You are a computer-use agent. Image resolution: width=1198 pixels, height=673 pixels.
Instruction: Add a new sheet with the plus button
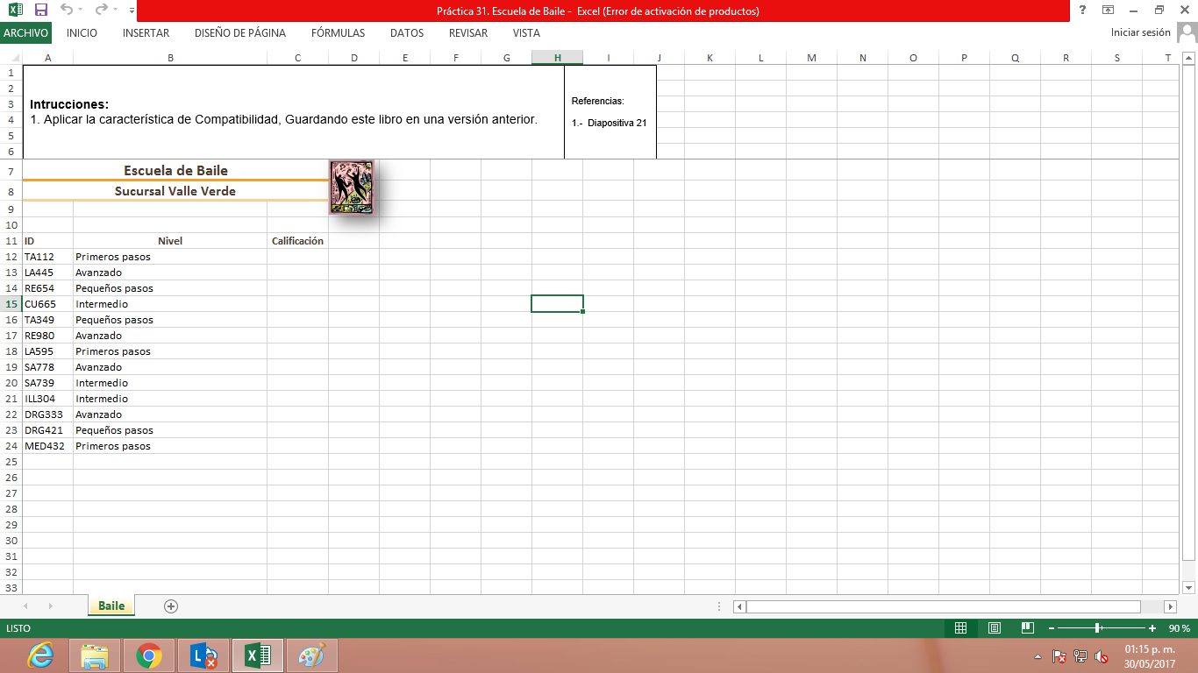point(171,606)
